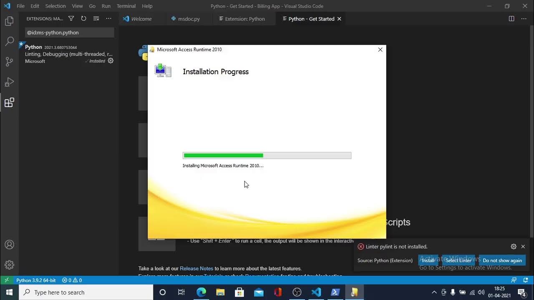Open Python extension manage gear
The image size is (534, 300).
(111, 61)
